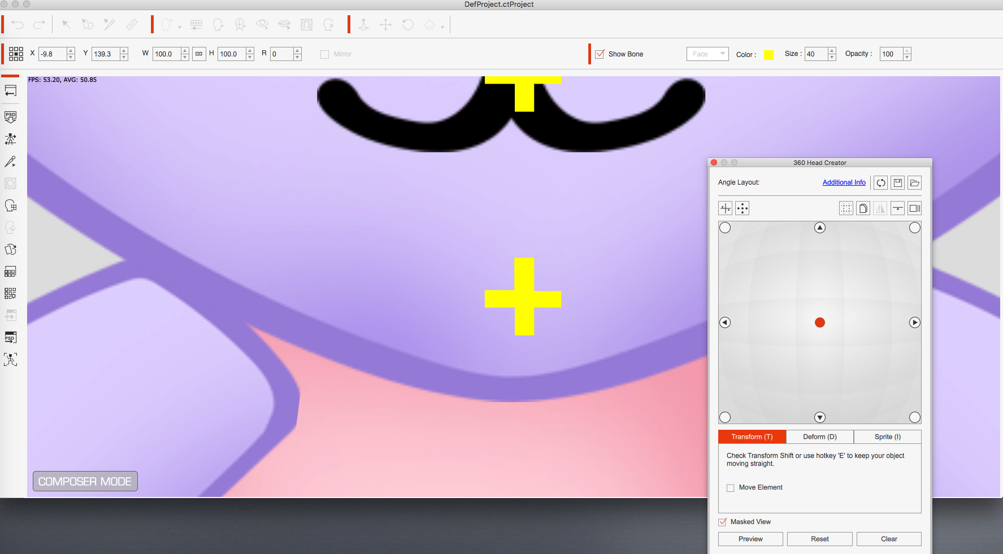
Task: Click the export PSD sidebar icon
Action: [x=10, y=337]
